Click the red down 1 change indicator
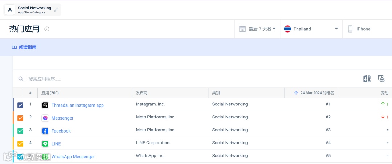 pos(384,117)
